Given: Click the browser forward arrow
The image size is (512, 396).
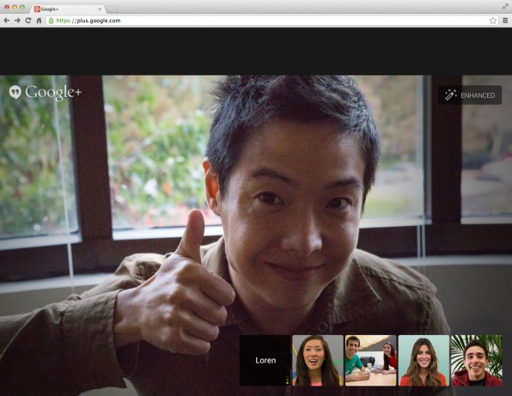Looking at the screenshot, I should coord(17,21).
